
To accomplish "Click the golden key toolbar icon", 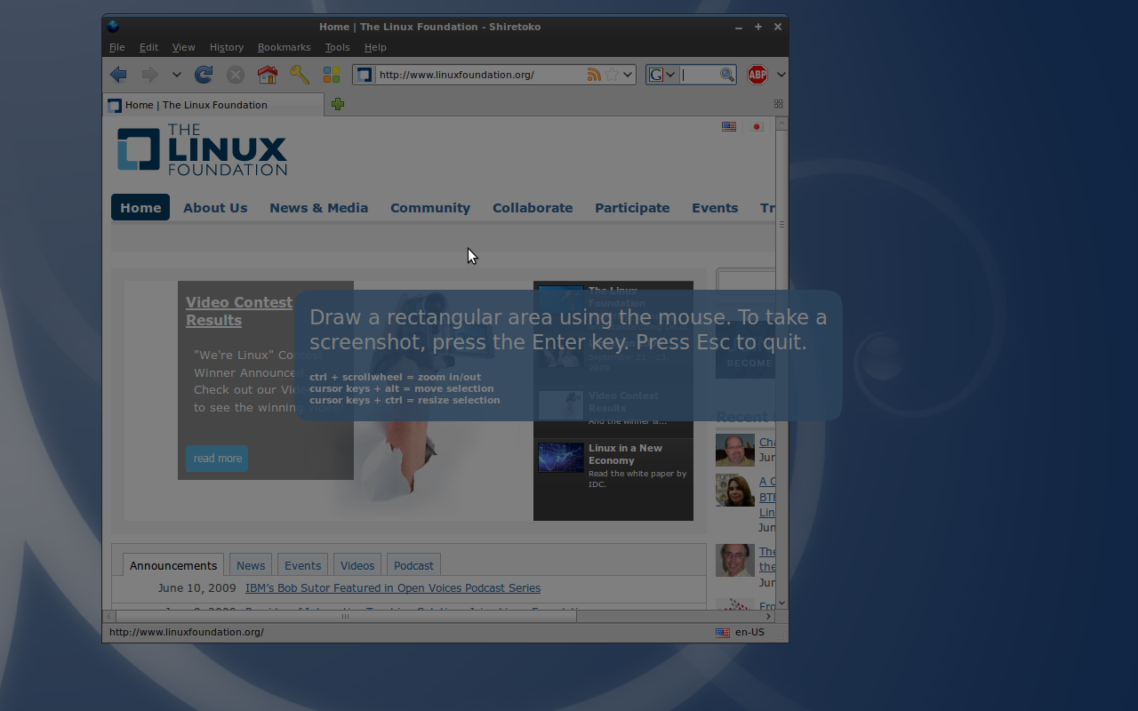I will [x=300, y=75].
